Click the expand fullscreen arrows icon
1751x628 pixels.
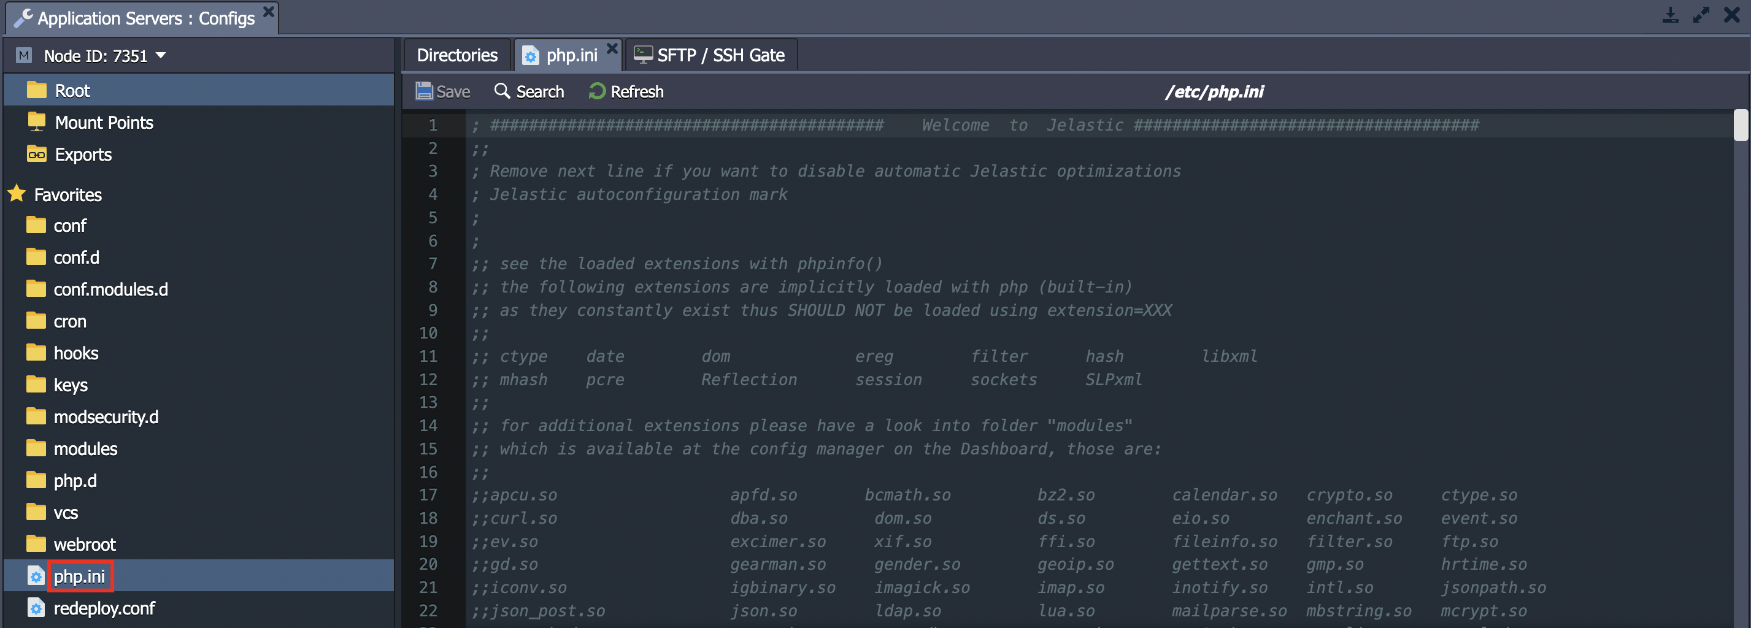1701,15
